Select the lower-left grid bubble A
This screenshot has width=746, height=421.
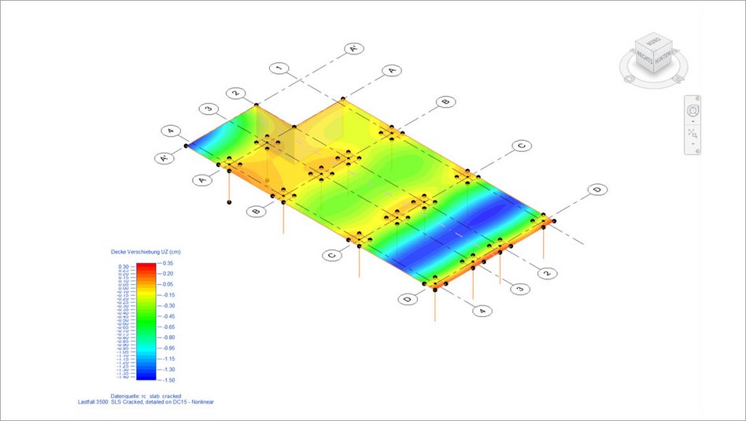(x=202, y=180)
